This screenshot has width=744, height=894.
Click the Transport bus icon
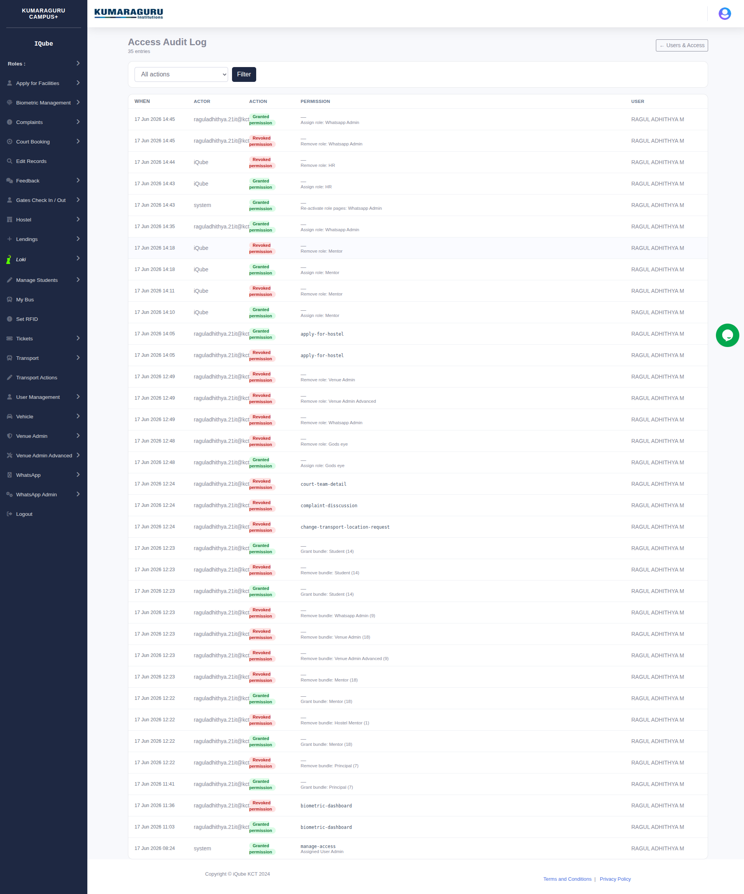coord(9,358)
